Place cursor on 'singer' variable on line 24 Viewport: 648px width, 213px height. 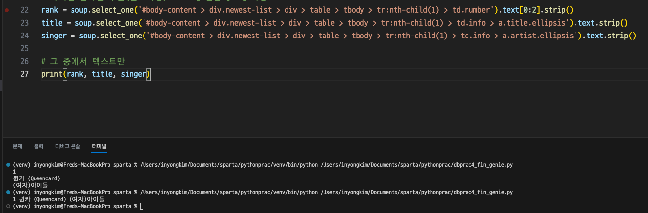point(54,35)
